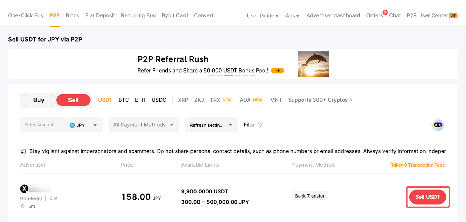This screenshot has height=222, width=466.
Task: Click the yellow arrow icon in referral banner
Action: 278,71
